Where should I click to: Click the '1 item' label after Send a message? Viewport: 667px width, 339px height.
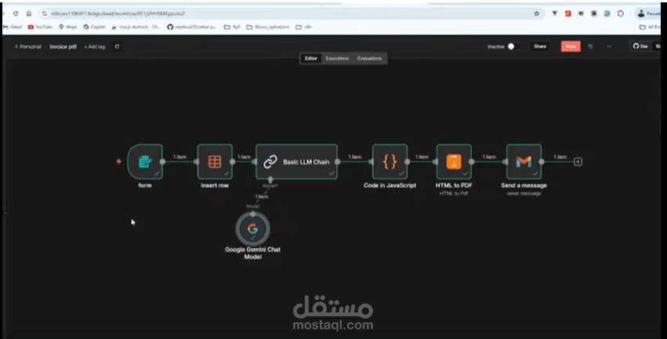tap(560, 157)
